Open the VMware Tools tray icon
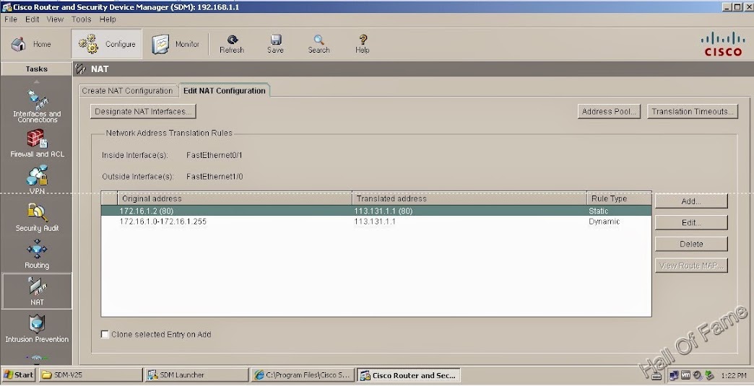Screen dimensions: 754x386 point(685,375)
